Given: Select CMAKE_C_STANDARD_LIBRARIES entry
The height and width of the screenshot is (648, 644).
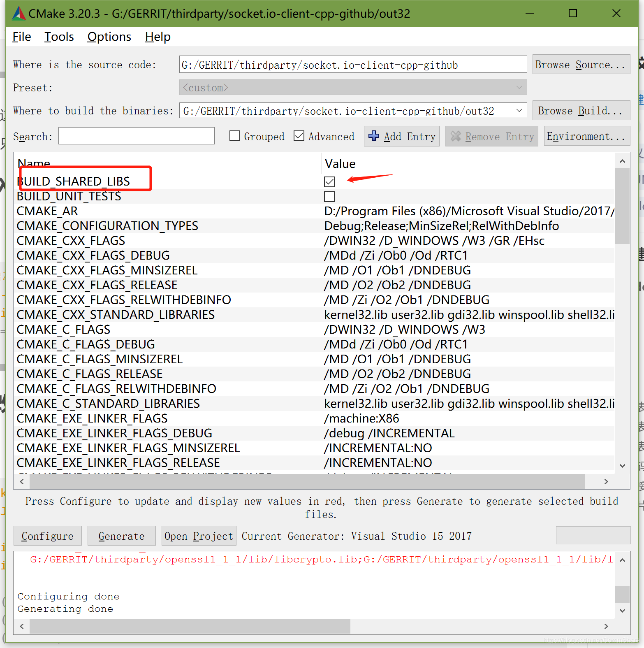Looking at the screenshot, I should [x=108, y=404].
